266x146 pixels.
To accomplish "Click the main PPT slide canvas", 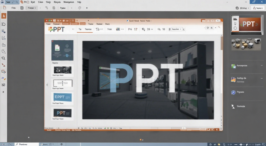I will (148, 80).
